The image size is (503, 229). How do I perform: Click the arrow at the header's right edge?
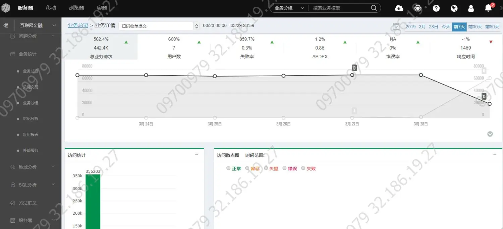point(501,8)
